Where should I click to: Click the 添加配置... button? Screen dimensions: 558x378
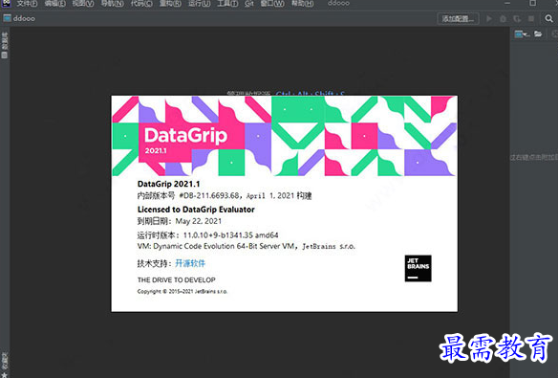click(x=458, y=18)
